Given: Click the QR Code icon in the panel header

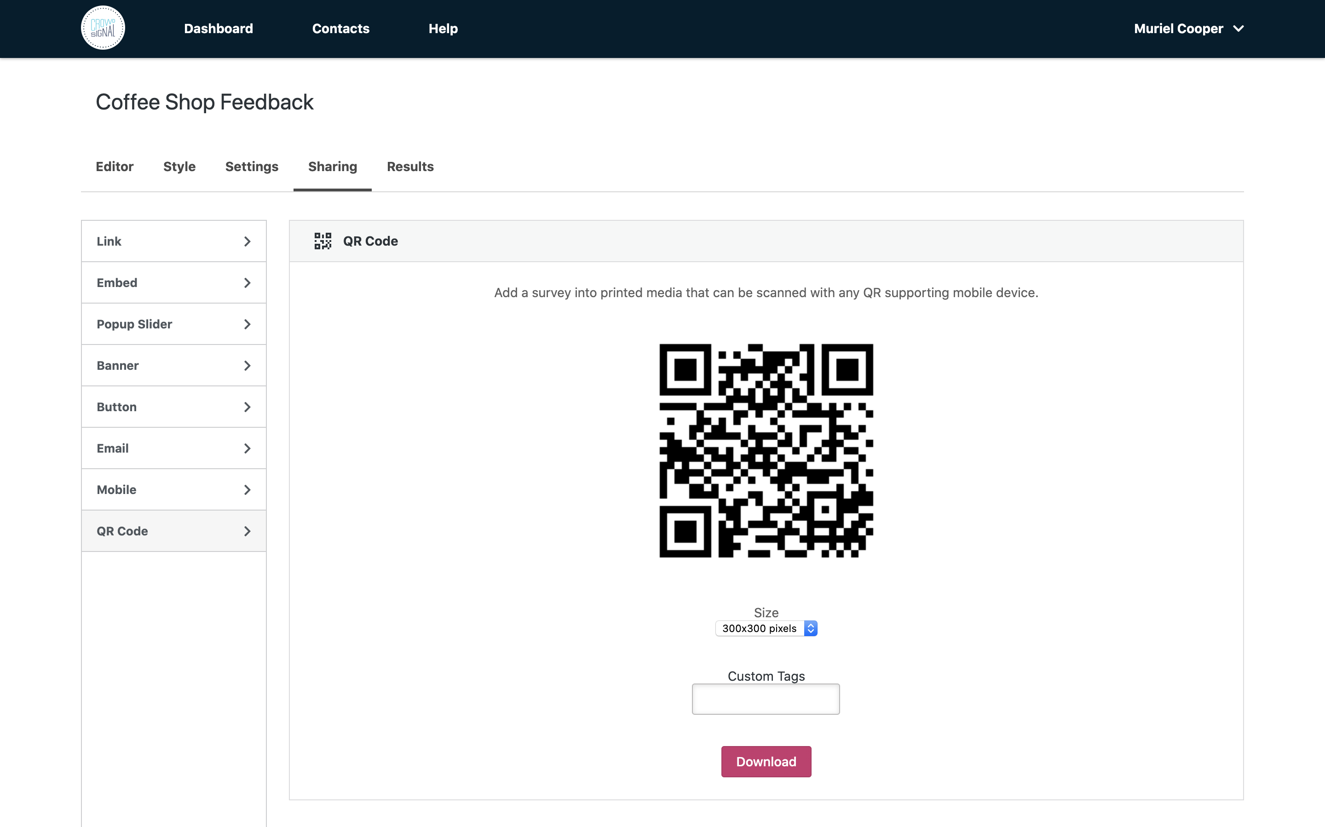Looking at the screenshot, I should click(323, 241).
